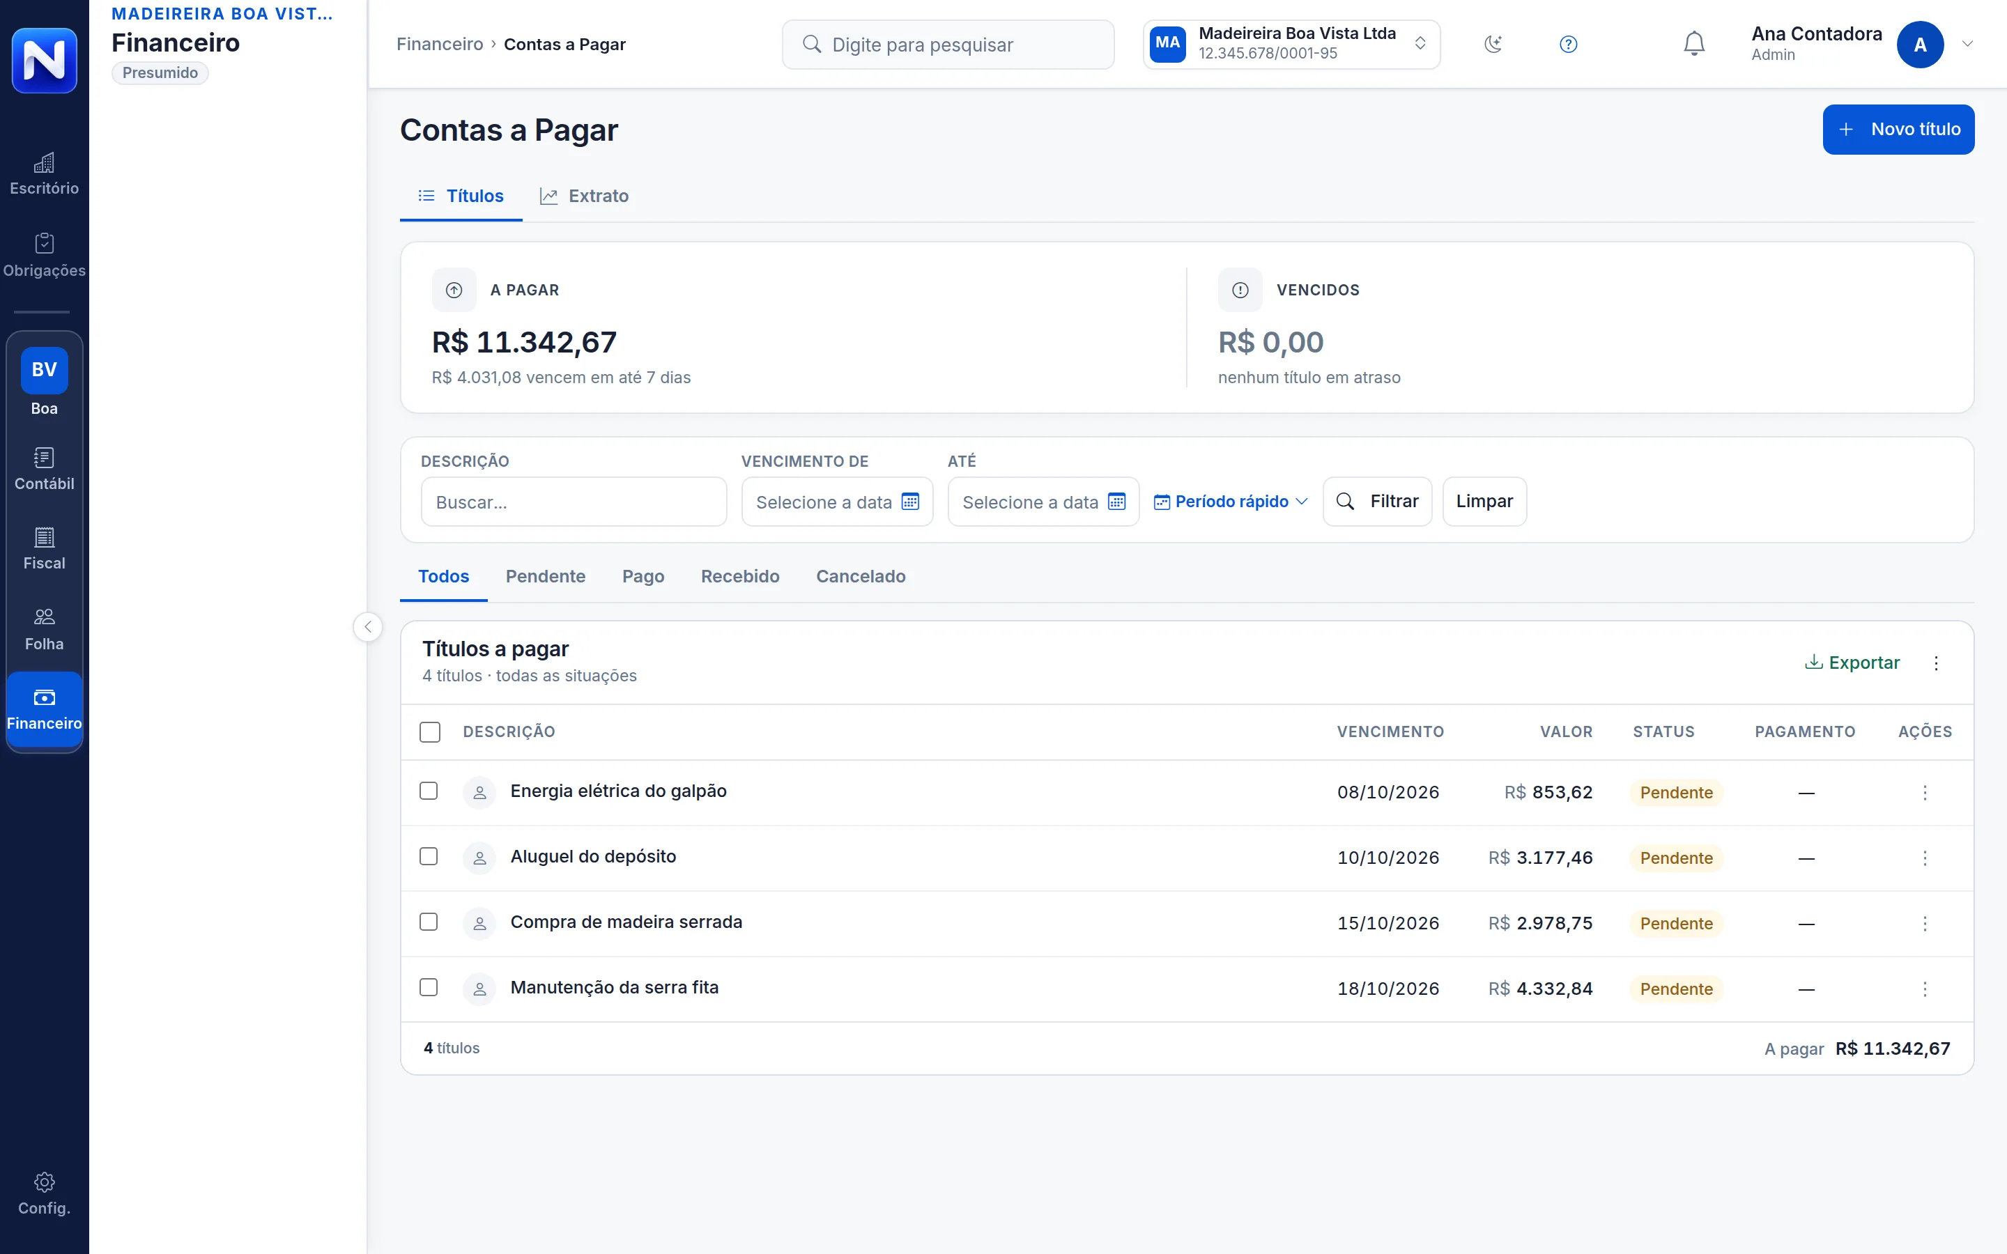Open the Financeiro module icon

coord(44,710)
